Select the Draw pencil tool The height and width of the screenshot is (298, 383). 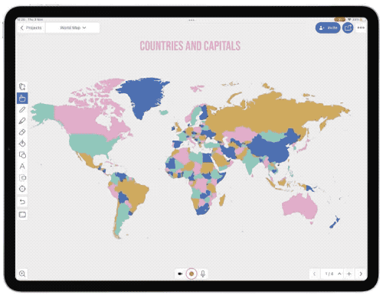click(x=22, y=109)
